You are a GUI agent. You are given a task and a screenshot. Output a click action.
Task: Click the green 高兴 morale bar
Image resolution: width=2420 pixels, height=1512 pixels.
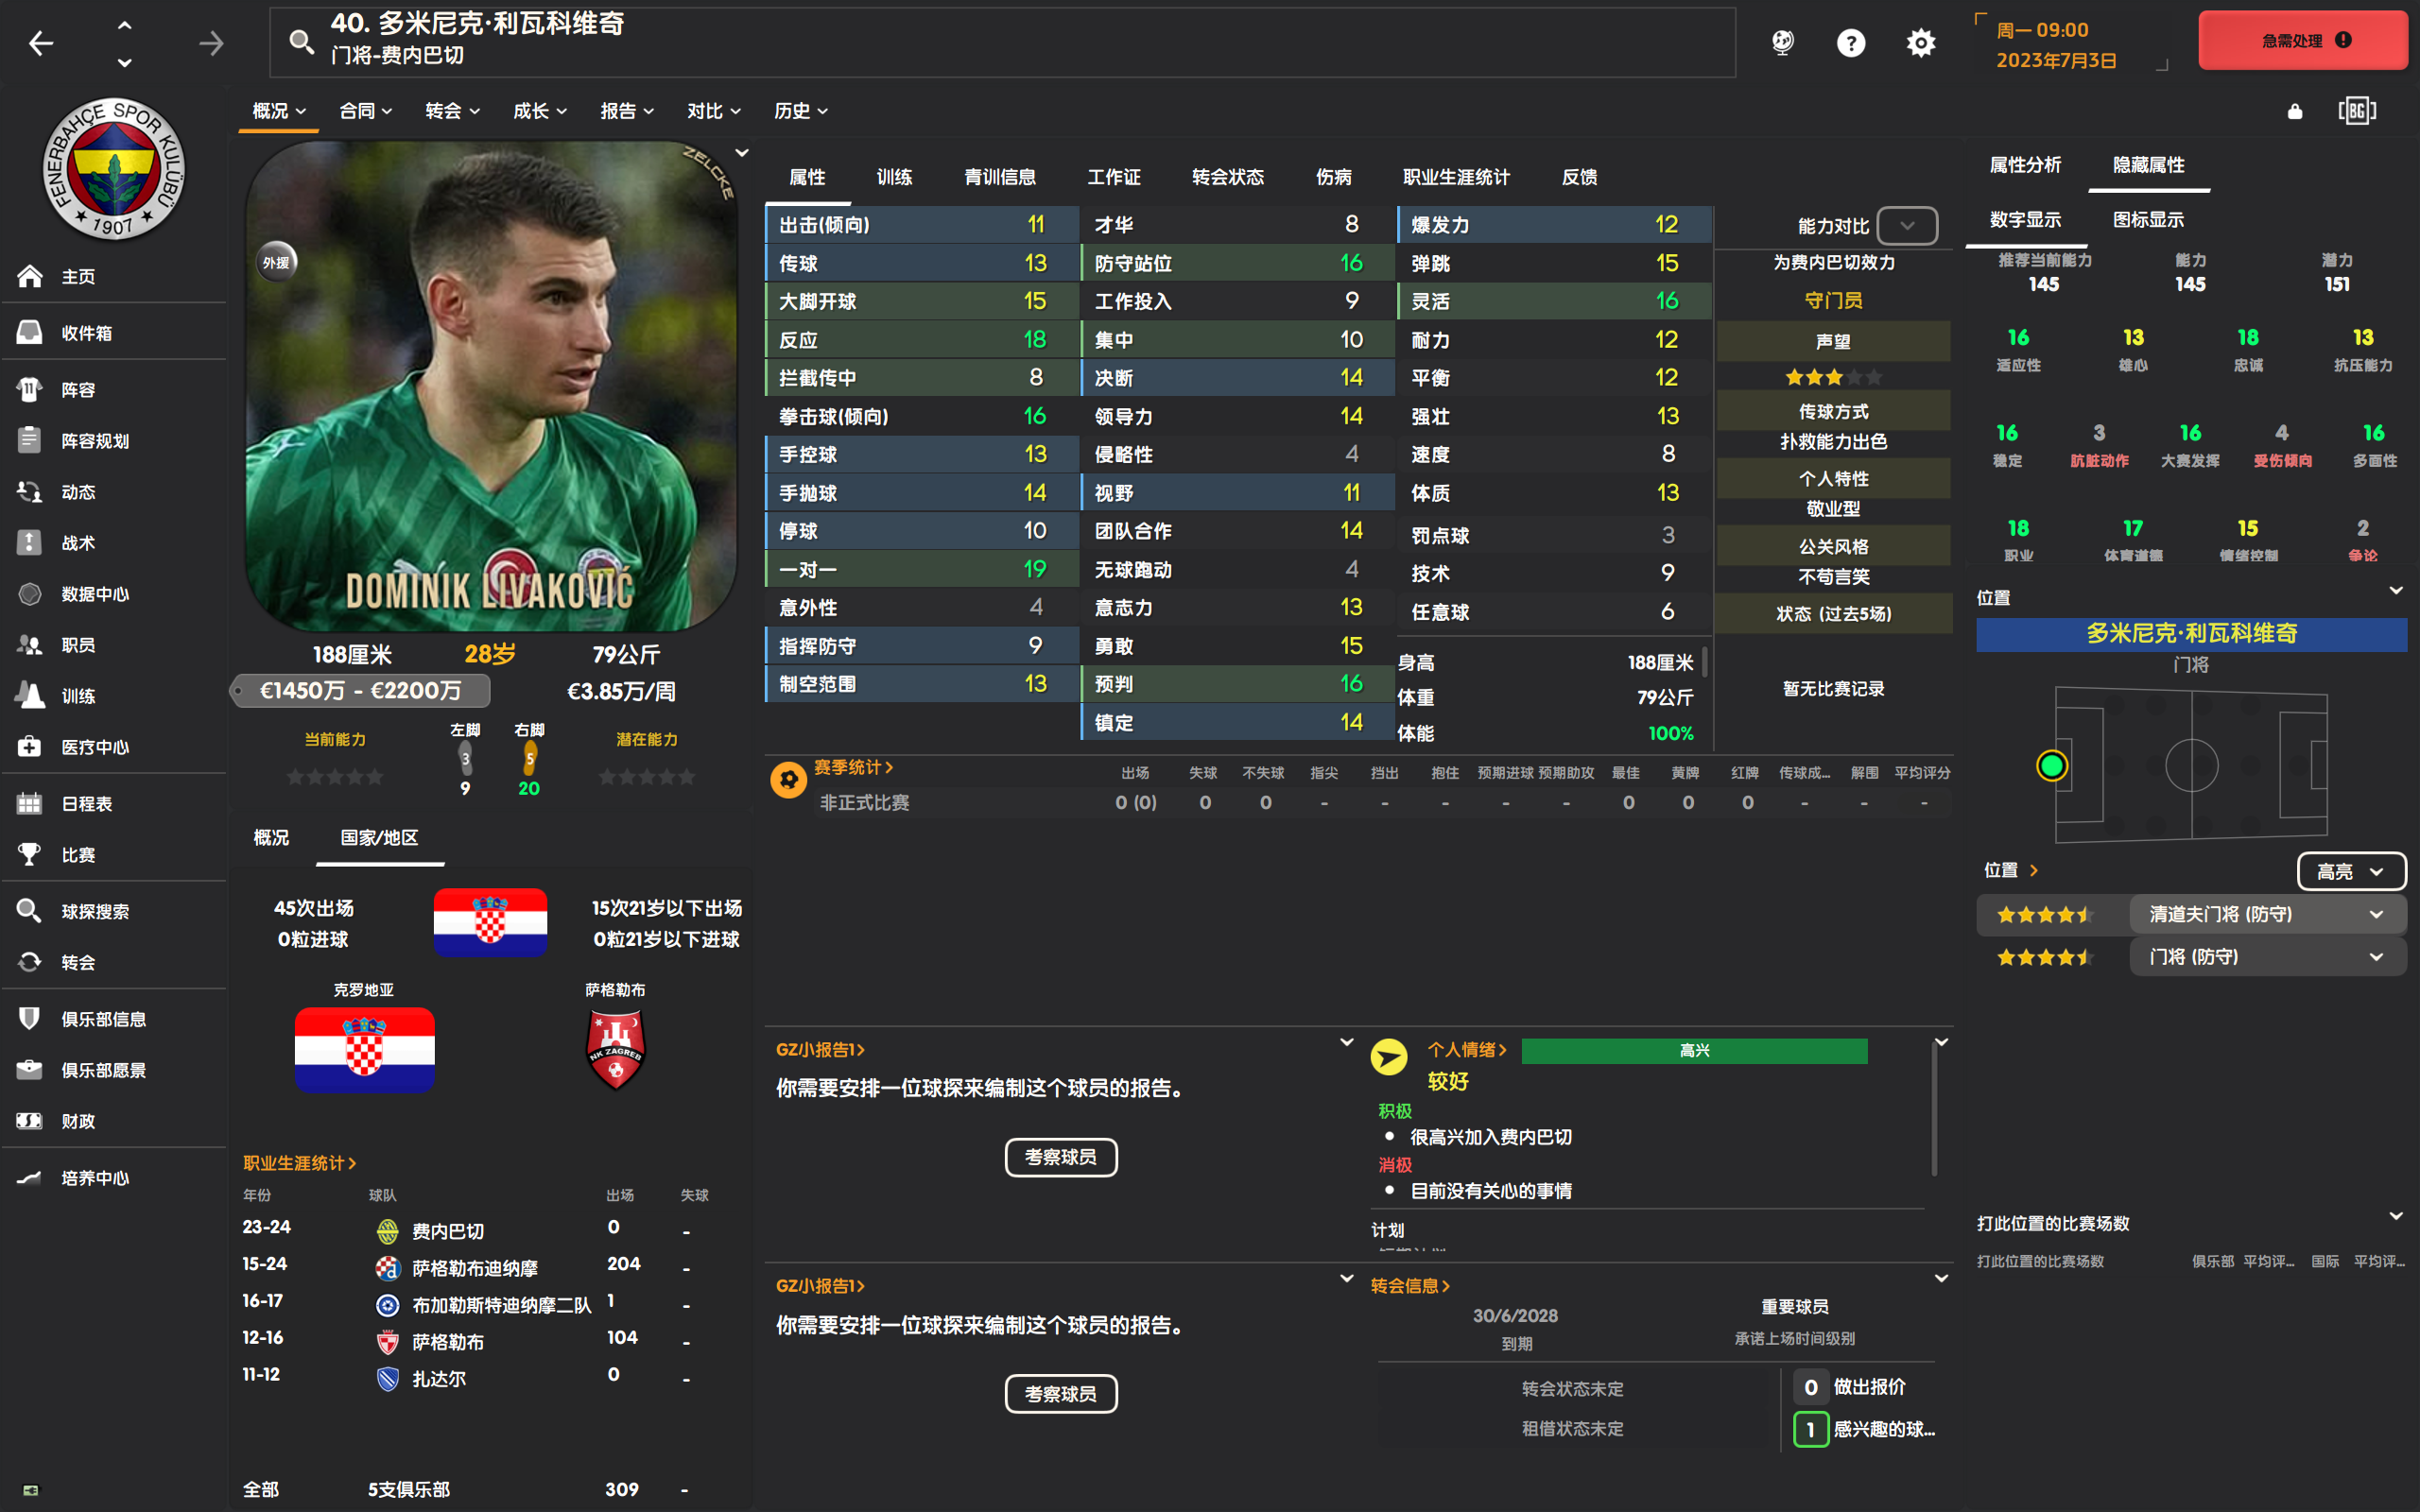coord(1694,1051)
